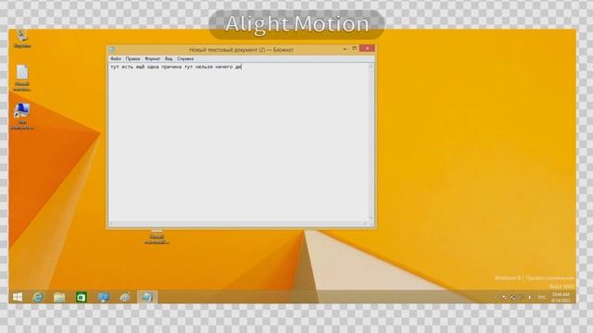Launch Internet Explorer from the taskbar

click(x=38, y=297)
